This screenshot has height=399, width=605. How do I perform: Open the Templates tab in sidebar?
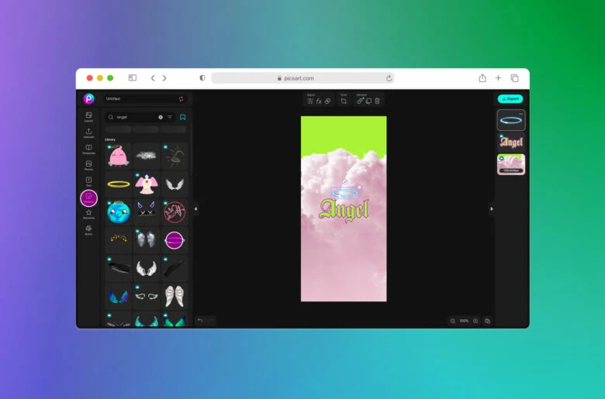tap(88, 149)
